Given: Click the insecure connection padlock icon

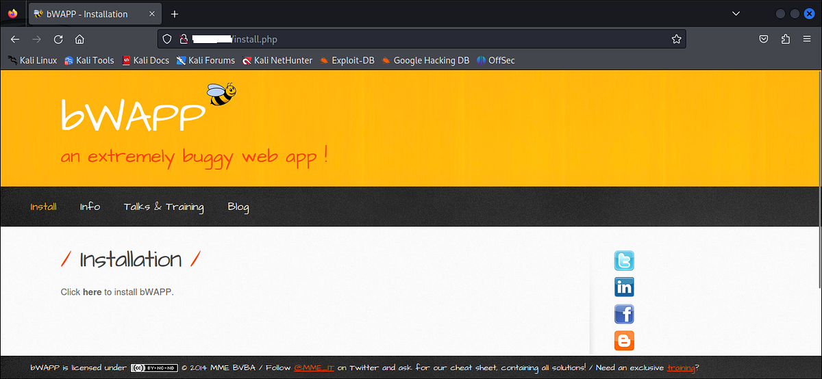Looking at the screenshot, I should pyautogui.click(x=184, y=39).
